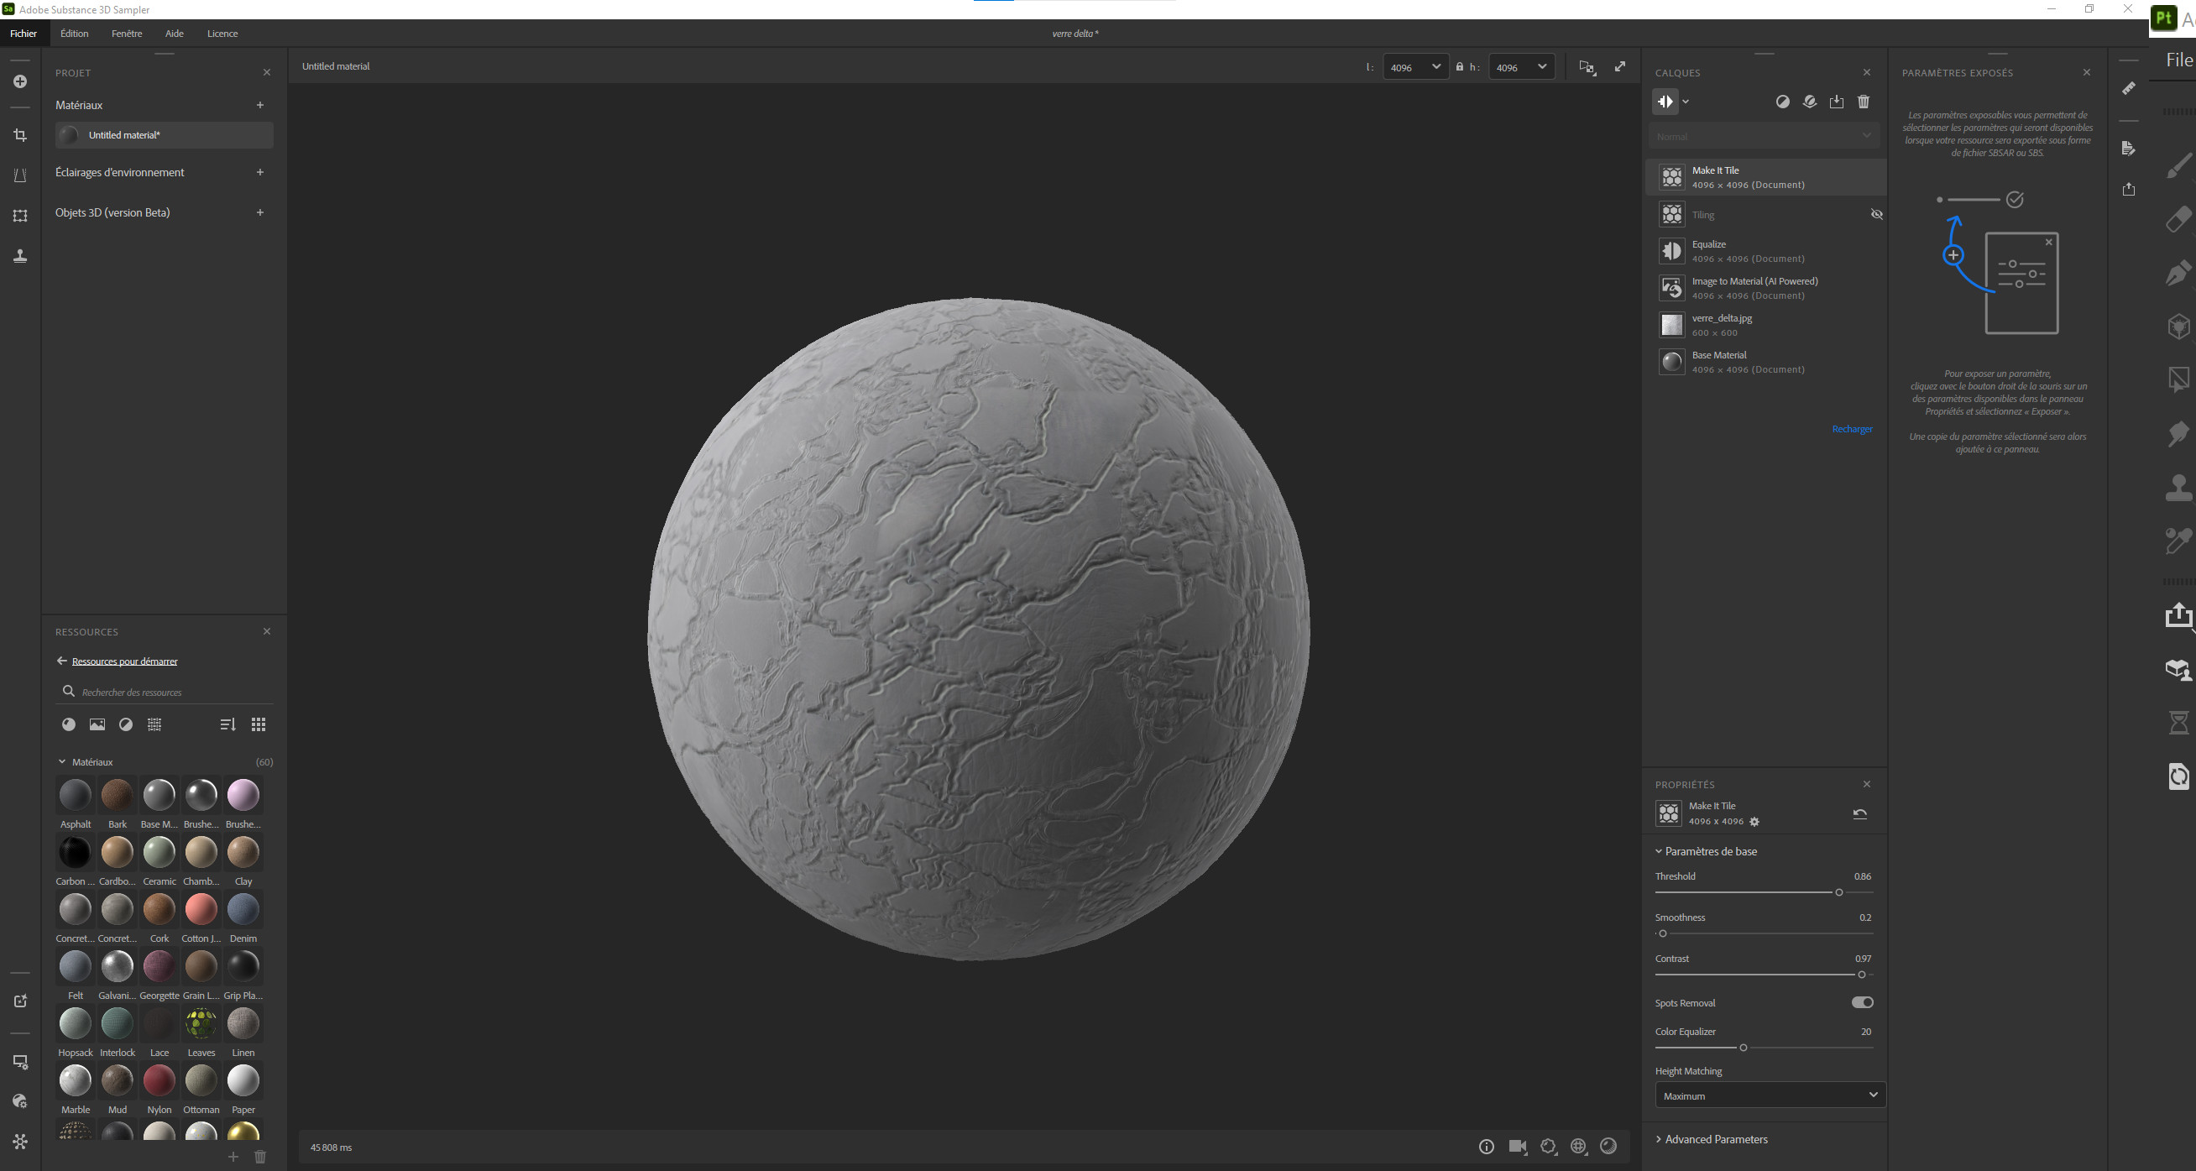
Task: Open the Fichier menu
Action: [24, 34]
